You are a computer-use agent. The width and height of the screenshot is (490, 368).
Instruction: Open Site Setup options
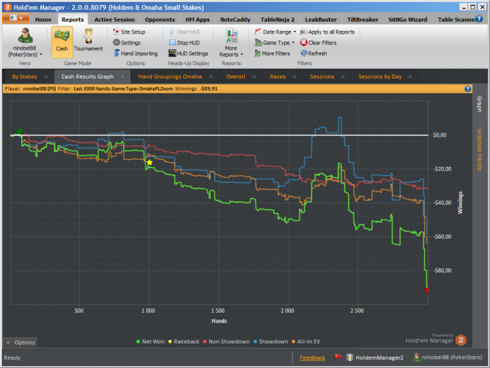pyautogui.click(x=129, y=32)
